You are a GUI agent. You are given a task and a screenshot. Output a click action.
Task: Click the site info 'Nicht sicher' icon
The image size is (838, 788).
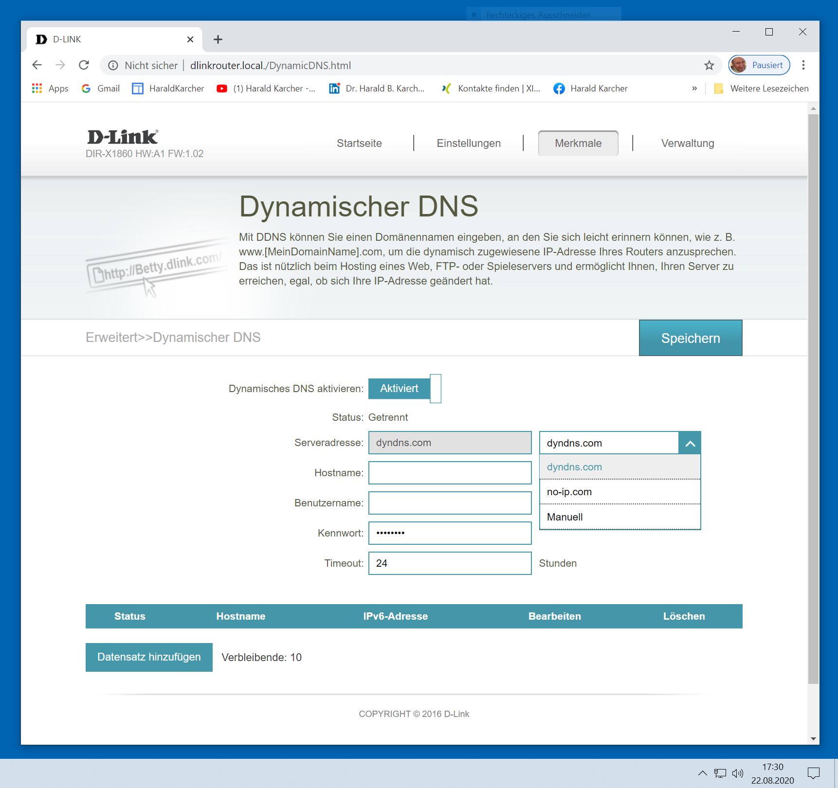(x=113, y=66)
